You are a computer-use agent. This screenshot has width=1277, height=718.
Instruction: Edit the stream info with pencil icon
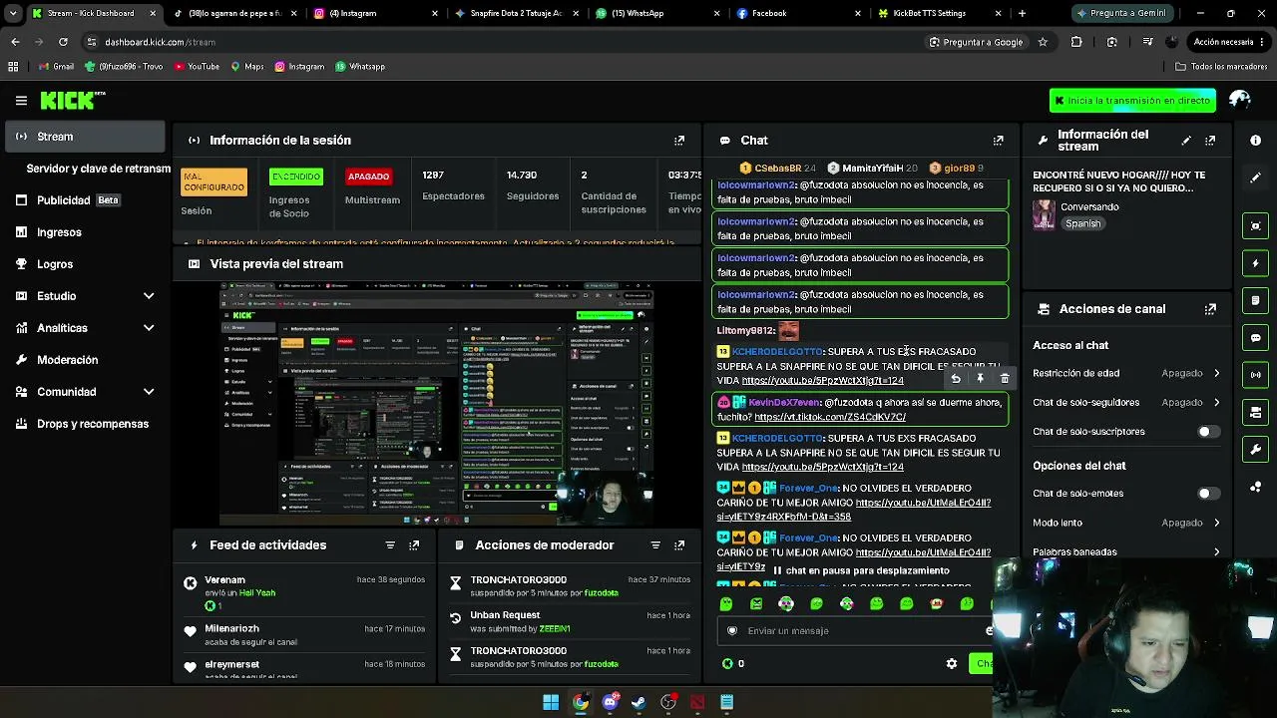click(x=1186, y=141)
